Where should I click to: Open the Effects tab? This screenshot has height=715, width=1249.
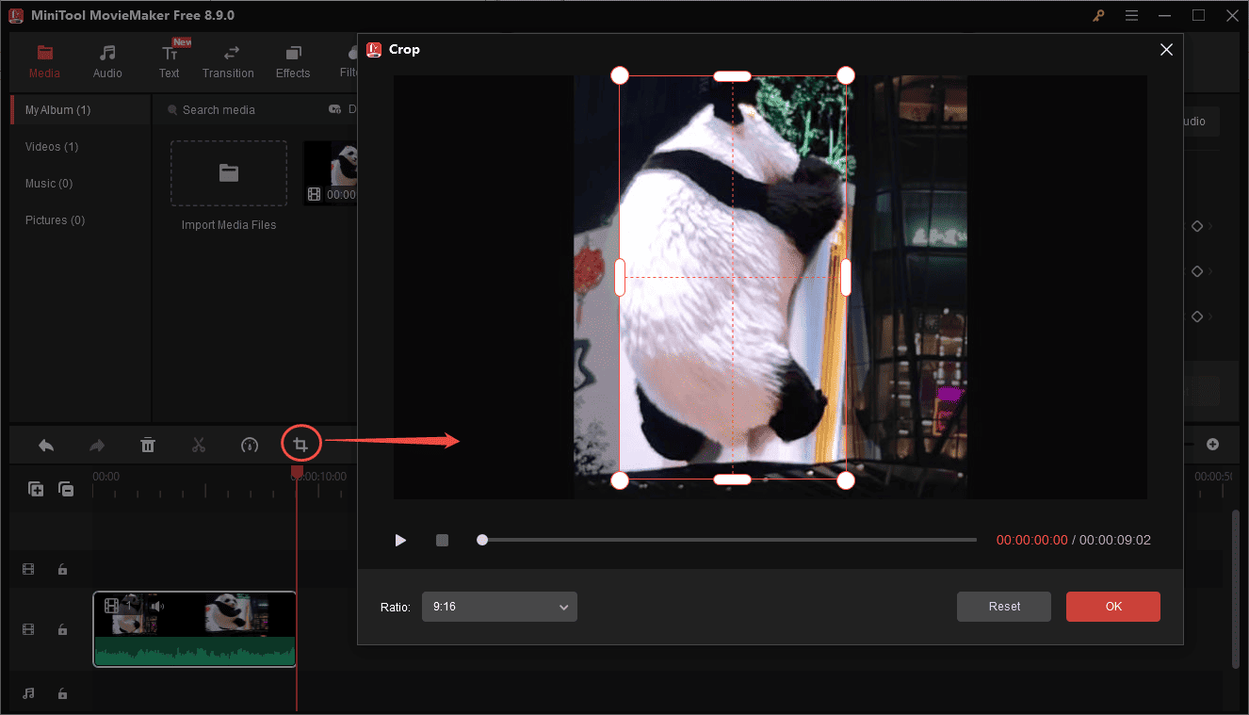coord(293,61)
